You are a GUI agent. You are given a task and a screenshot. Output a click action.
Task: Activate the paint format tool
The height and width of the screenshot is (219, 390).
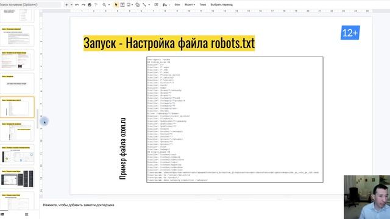(96, 5)
